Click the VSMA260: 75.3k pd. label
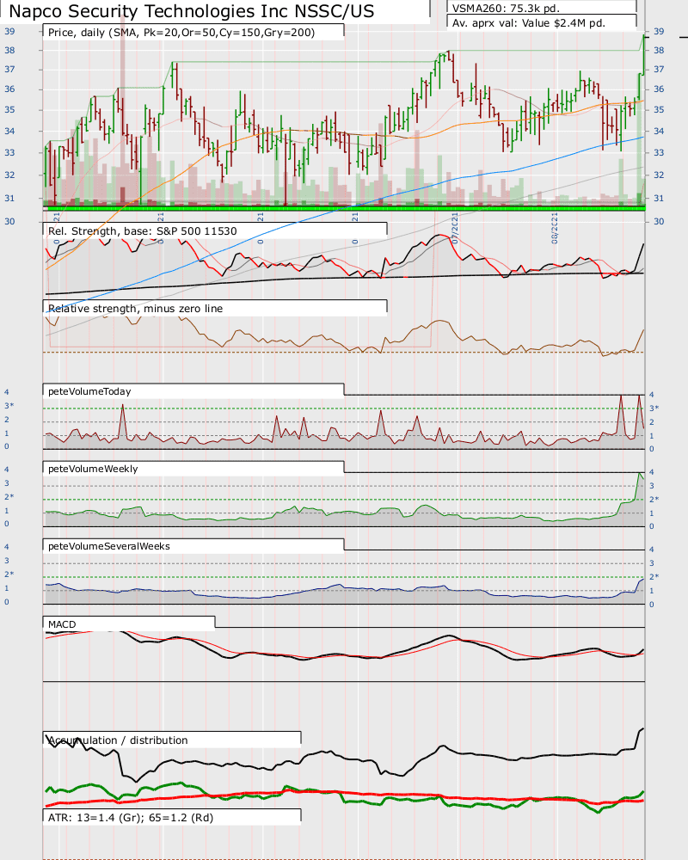Screen dimensions: 688x860 click(x=506, y=9)
